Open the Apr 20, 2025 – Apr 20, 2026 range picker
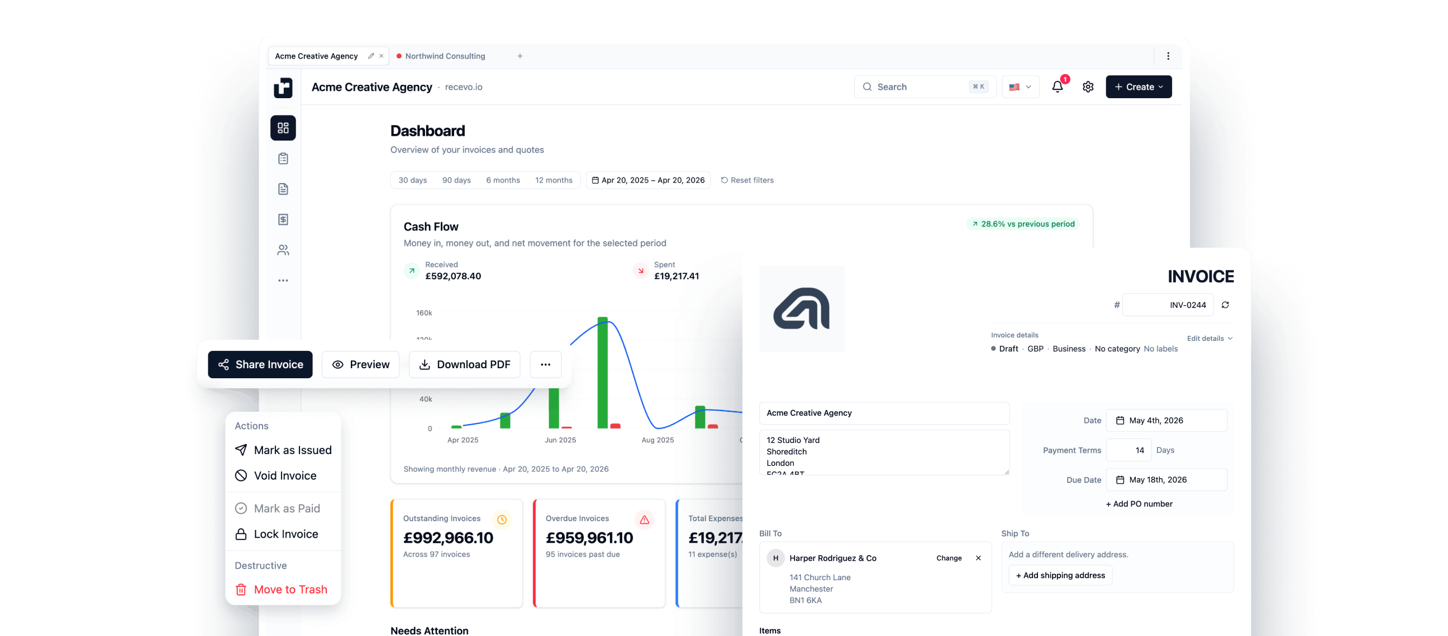This screenshot has height=636, width=1448. pos(647,180)
